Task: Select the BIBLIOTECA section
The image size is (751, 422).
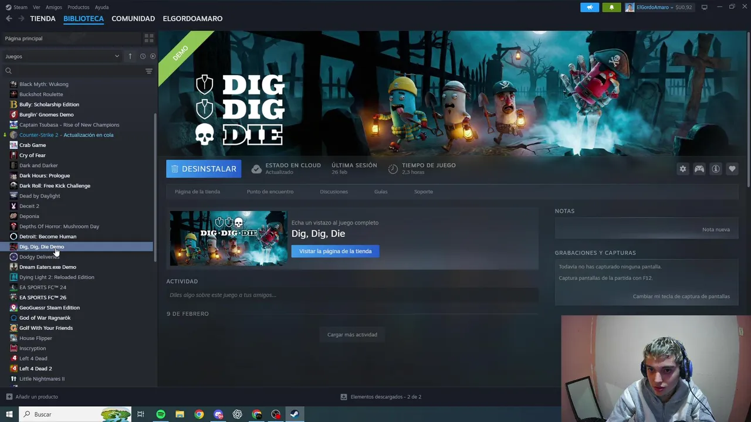Action: tap(83, 19)
